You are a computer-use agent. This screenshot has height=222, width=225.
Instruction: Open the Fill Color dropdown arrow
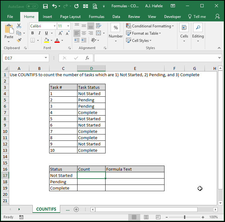pyautogui.click(x=51, y=40)
